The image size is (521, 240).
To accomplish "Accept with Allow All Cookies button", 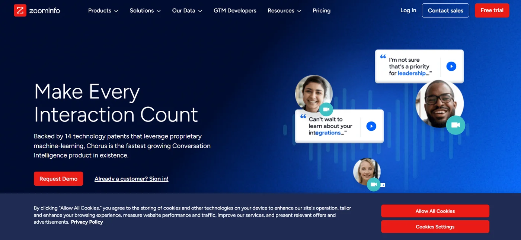I will click(435, 211).
